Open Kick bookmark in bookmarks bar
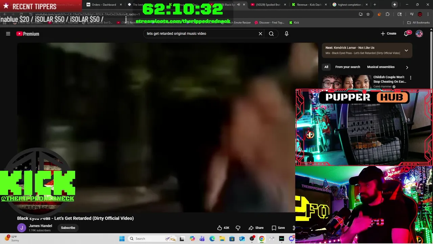Screen dimensions: 433x244 (294, 22)
